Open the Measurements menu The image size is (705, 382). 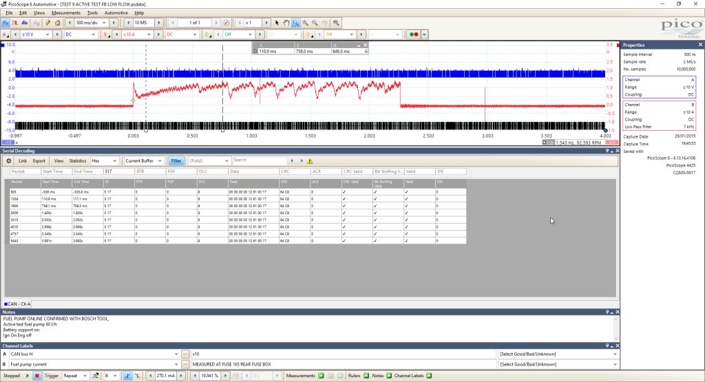coord(65,12)
